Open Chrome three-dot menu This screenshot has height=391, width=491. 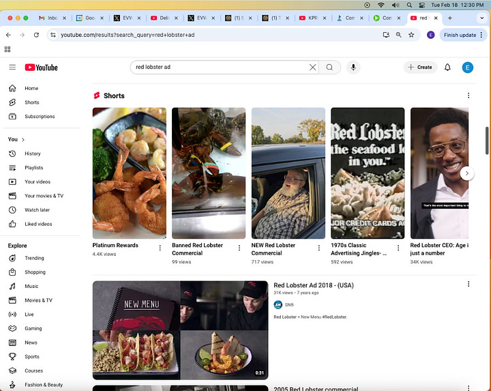(481, 35)
